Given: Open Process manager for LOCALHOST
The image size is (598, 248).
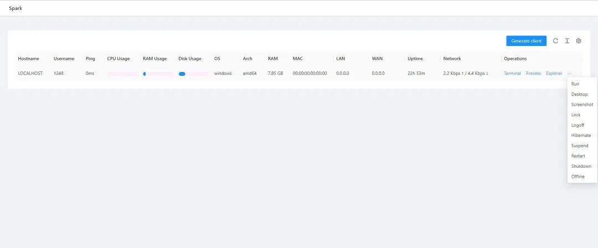Looking at the screenshot, I should pyautogui.click(x=533, y=73).
